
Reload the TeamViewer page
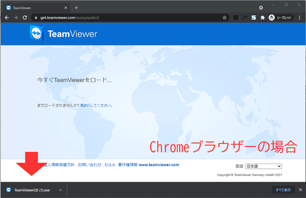pyautogui.click(x=25, y=18)
